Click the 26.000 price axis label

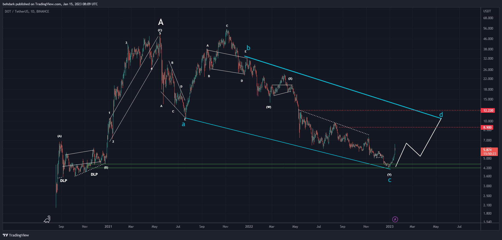click(x=488, y=70)
